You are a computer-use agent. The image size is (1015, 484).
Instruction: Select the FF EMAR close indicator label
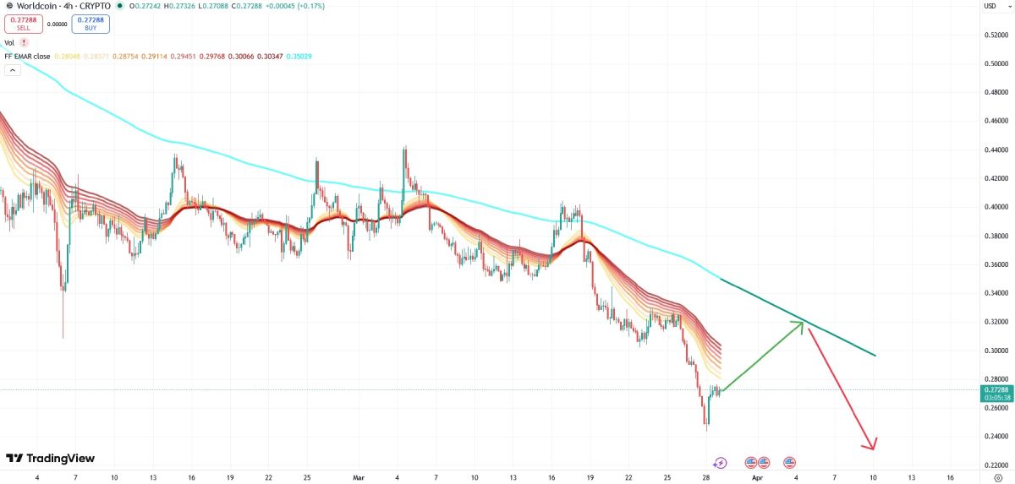tap(28, 57)
